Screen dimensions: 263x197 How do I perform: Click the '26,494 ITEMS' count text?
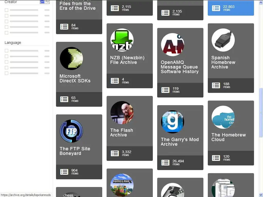[178, 162]
